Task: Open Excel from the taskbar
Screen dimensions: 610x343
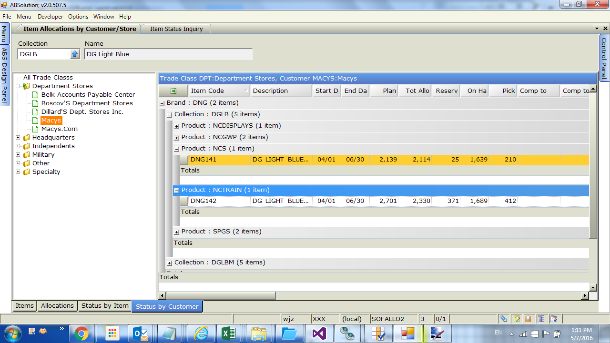Action: (229, 333)
